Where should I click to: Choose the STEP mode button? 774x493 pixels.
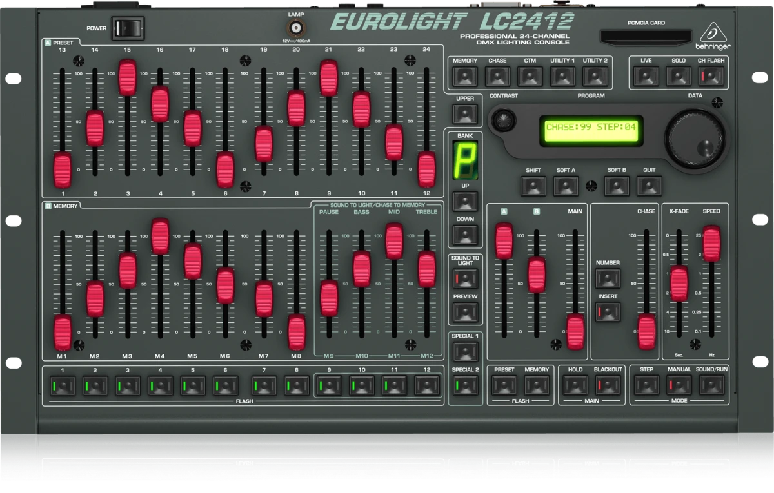[x=646, y=385]
